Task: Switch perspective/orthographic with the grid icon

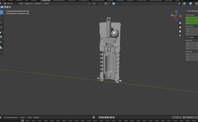Action: coord(180,36)
